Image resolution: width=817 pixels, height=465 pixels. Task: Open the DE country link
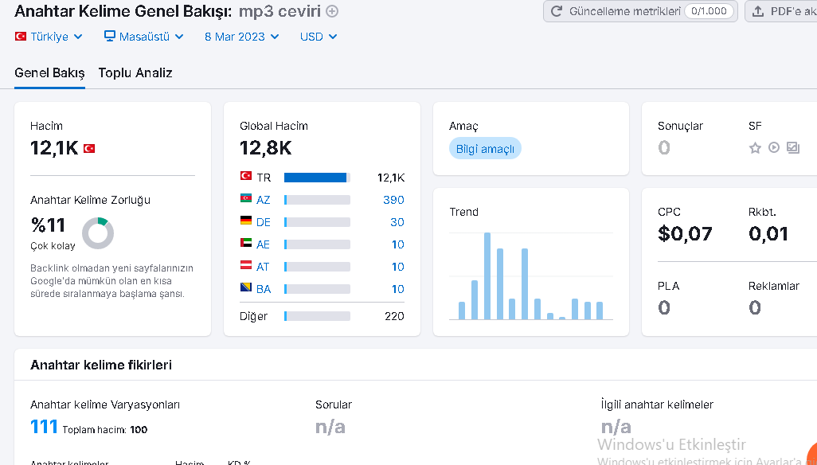(263, 222)
